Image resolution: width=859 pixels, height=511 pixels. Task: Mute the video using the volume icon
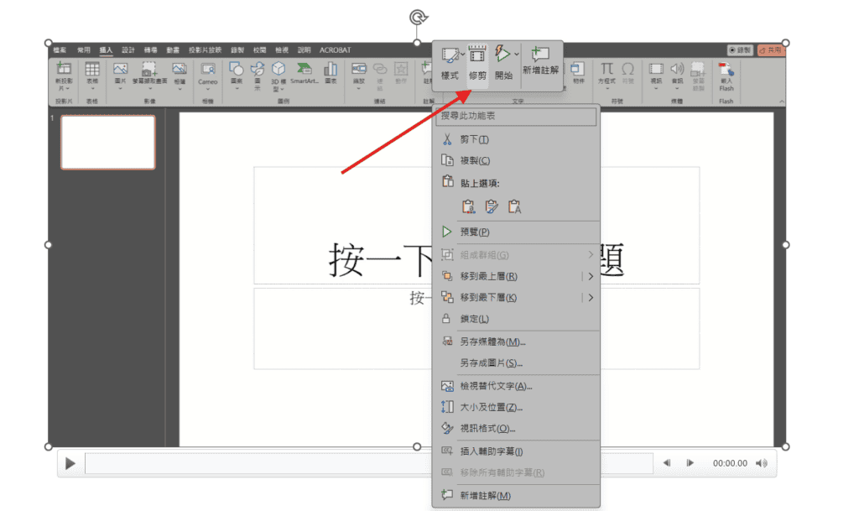pos(761,463)
